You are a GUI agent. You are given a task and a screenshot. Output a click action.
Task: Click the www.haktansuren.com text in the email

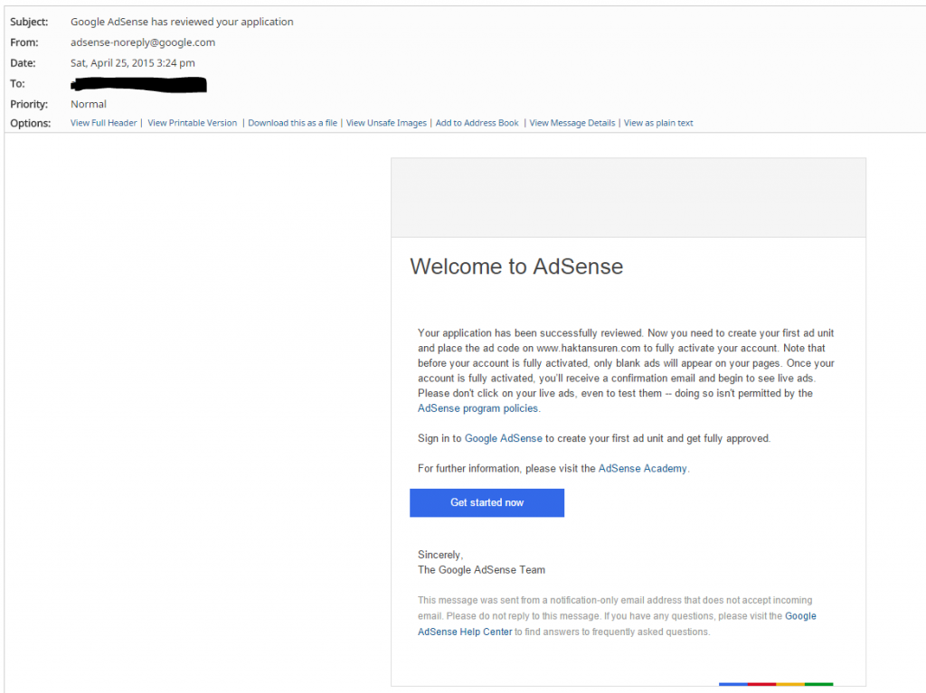click(588, 348)
